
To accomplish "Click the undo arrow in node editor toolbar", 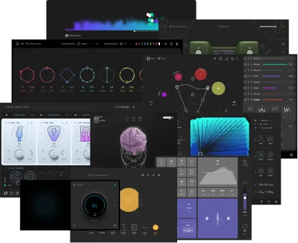I will (232, 58).
